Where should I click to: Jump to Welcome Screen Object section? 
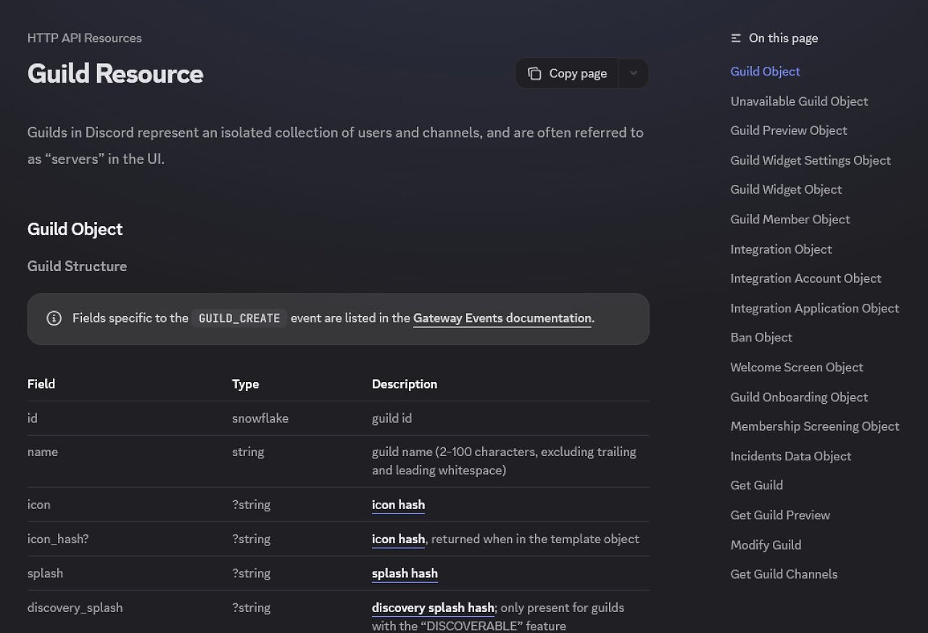point(797,367)
